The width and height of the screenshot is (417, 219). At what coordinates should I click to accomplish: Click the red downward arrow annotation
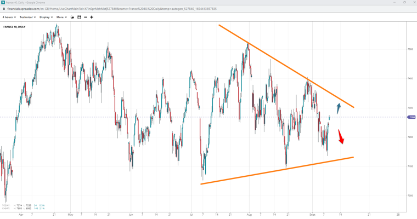point(341,137)
